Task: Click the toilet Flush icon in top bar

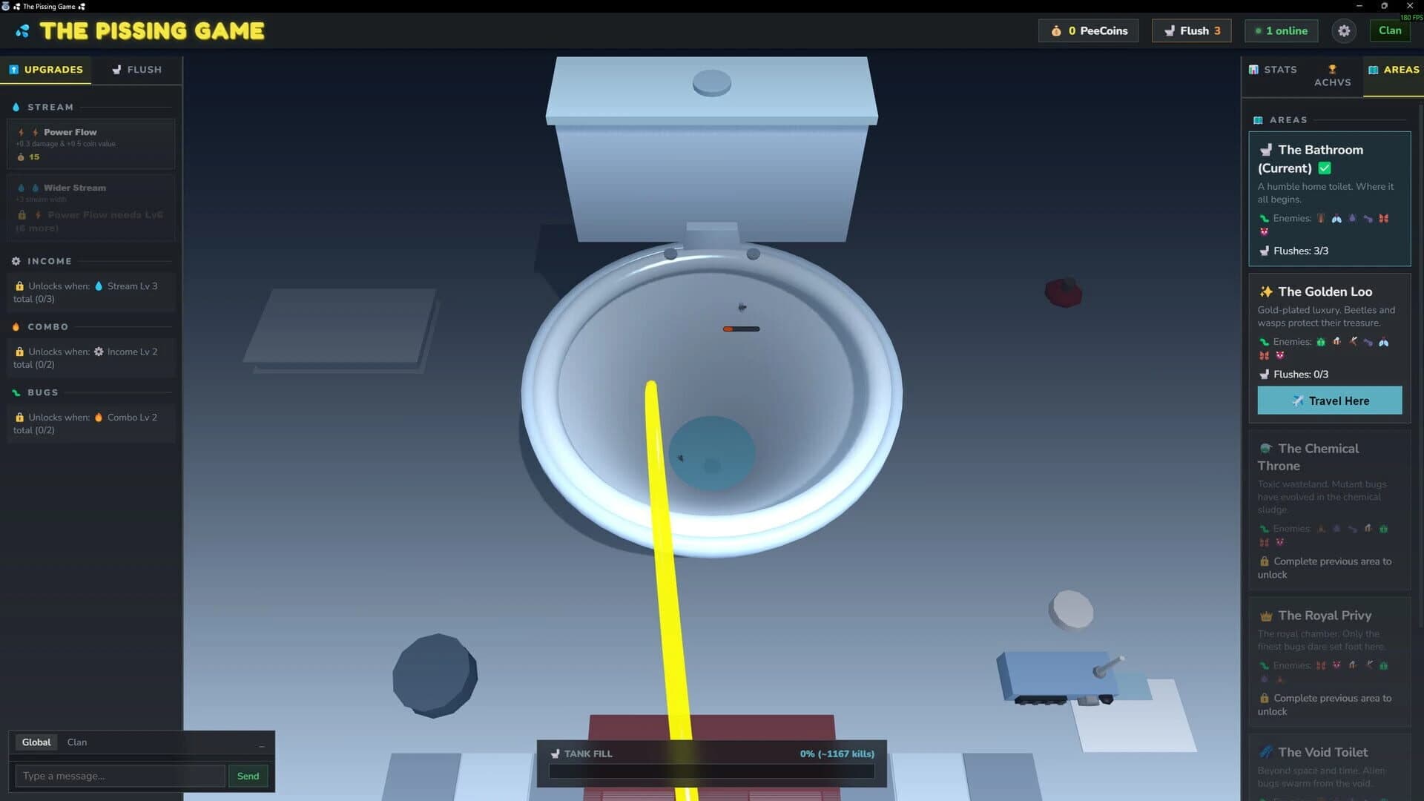Action: pyautogui.click(x=1170, y=30)
